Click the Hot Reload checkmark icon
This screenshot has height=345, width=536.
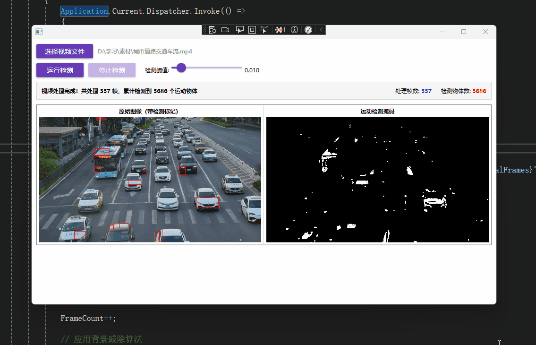(308, 30)
